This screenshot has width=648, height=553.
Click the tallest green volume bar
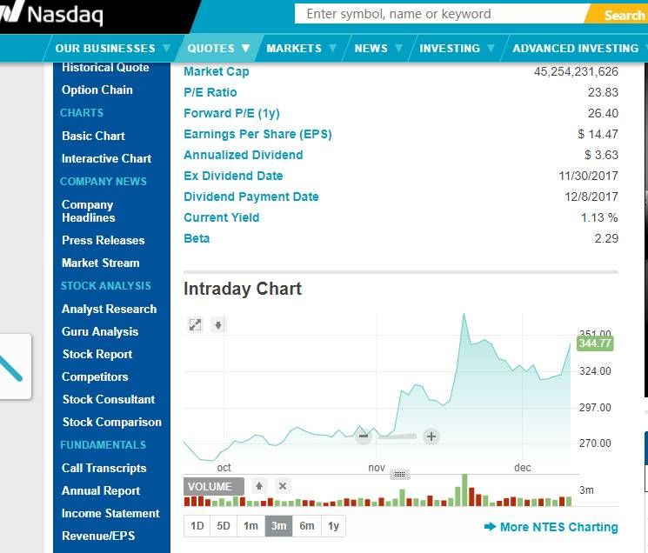pos(464,490)
